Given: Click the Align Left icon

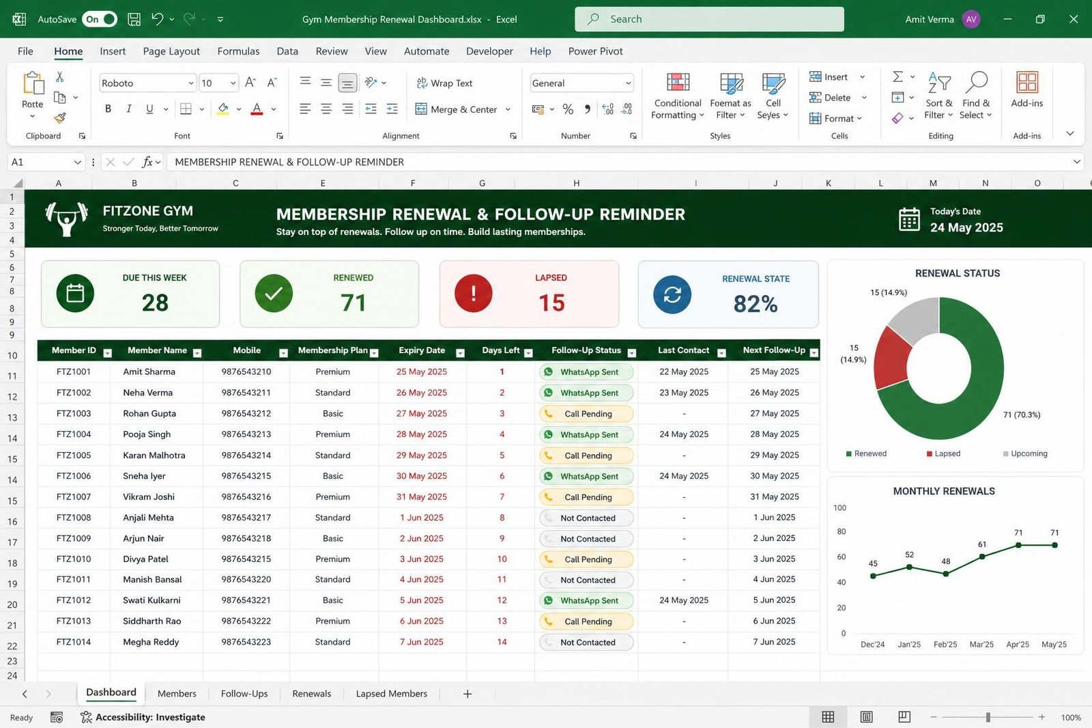Looking at the screenshot, I should (x=305, y=109).
